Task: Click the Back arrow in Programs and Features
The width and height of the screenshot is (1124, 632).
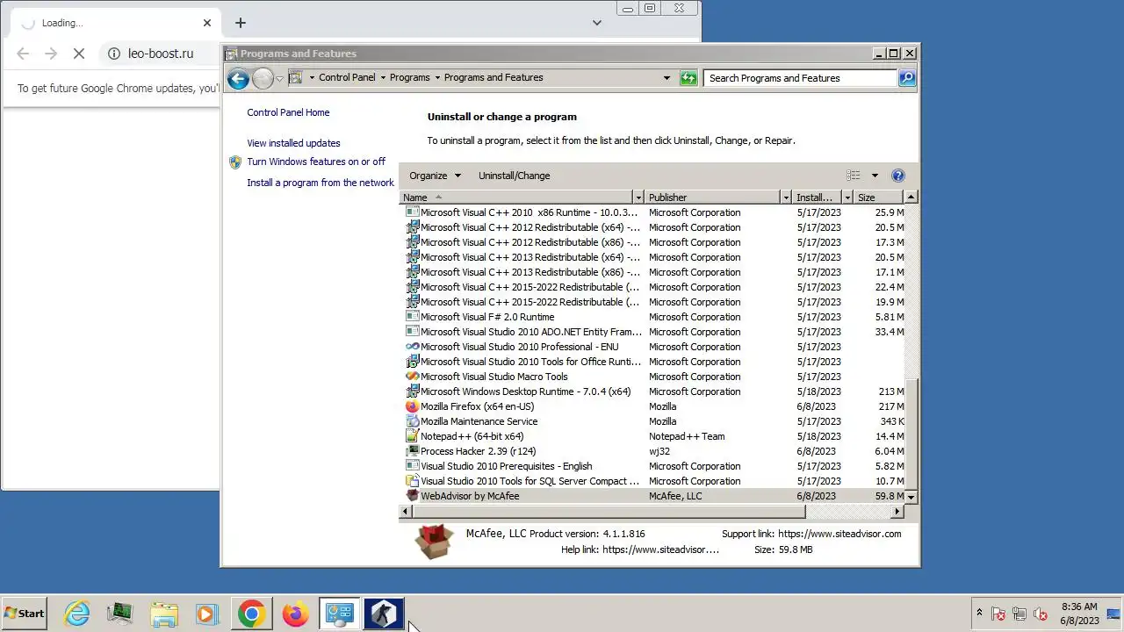Action: pos(237,78)
